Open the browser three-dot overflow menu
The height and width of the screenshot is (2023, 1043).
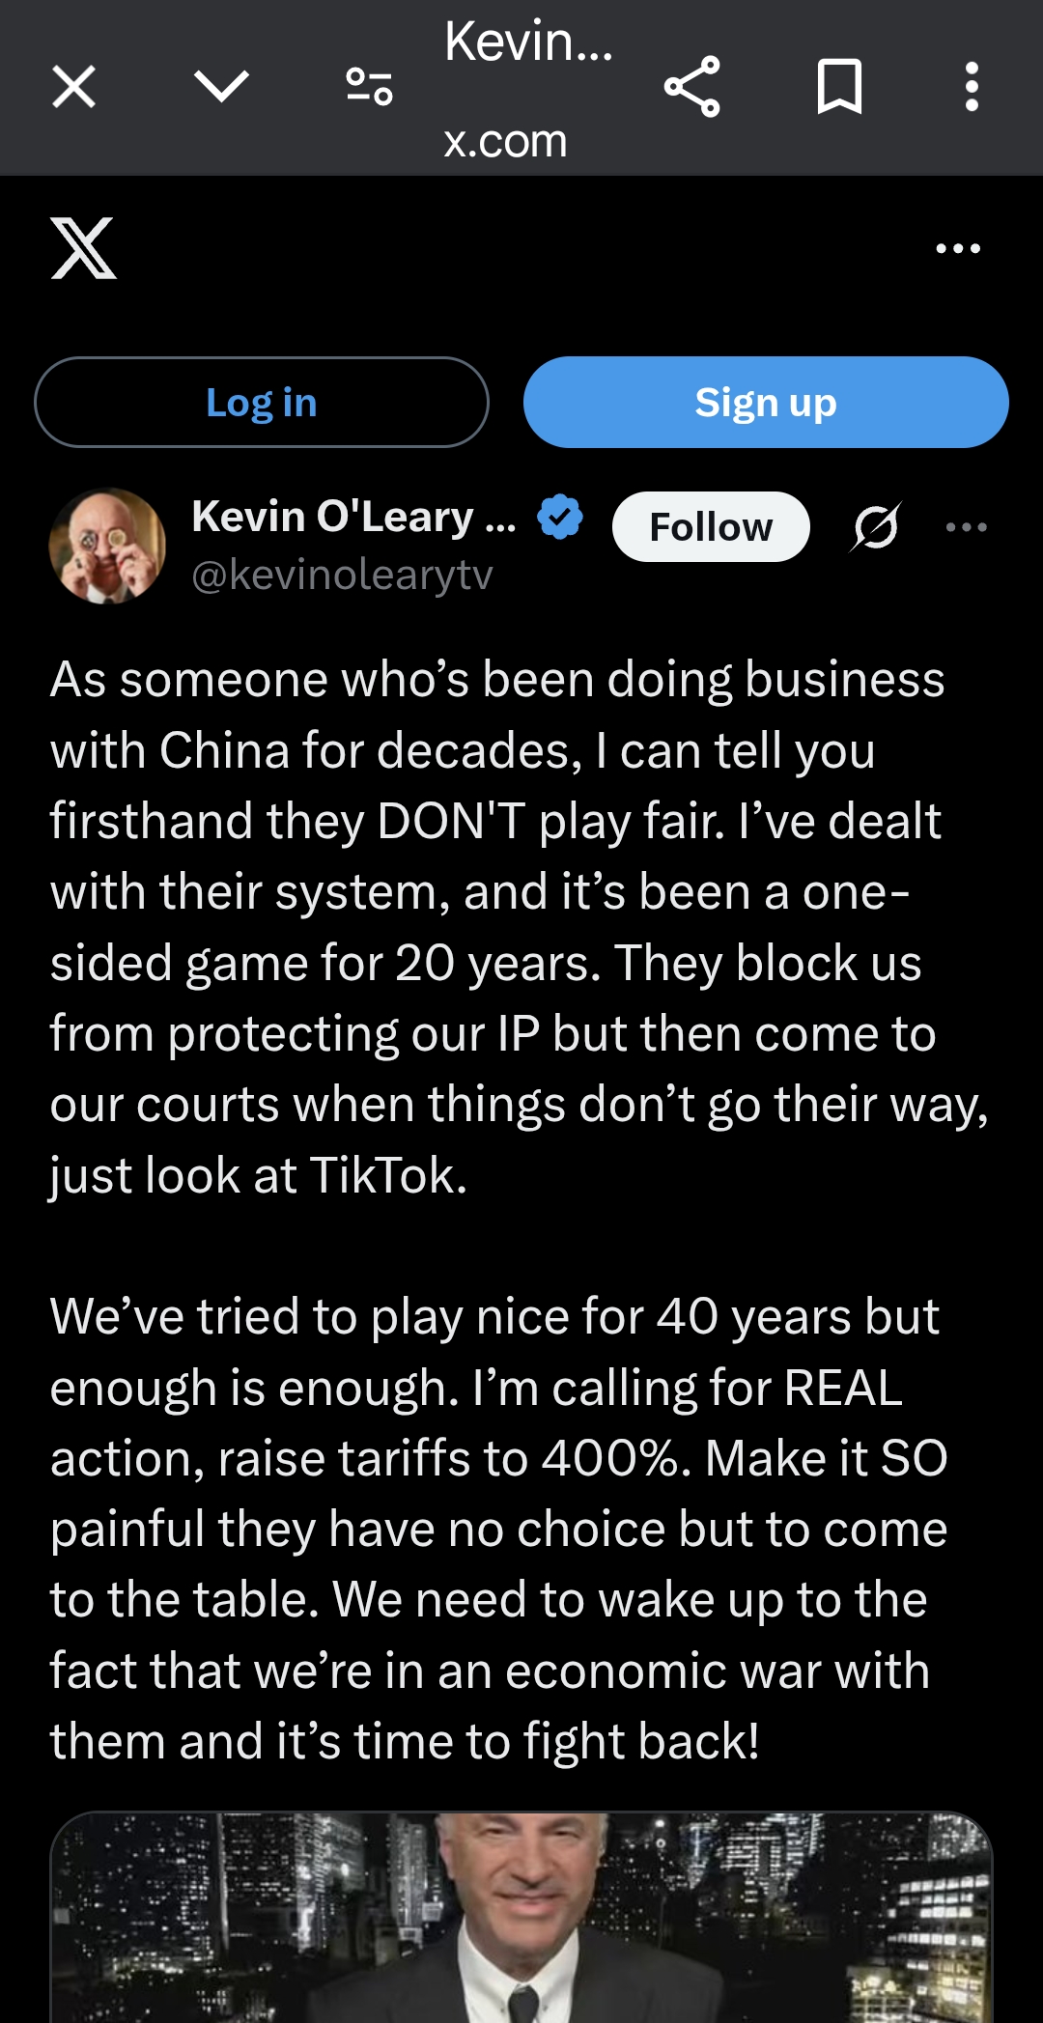tap(972, 87)
